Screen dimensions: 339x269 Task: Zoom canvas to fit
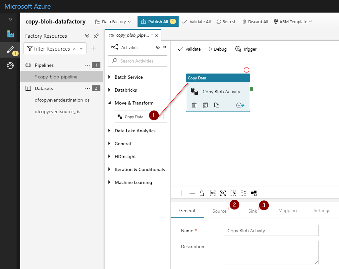point(223,193)
